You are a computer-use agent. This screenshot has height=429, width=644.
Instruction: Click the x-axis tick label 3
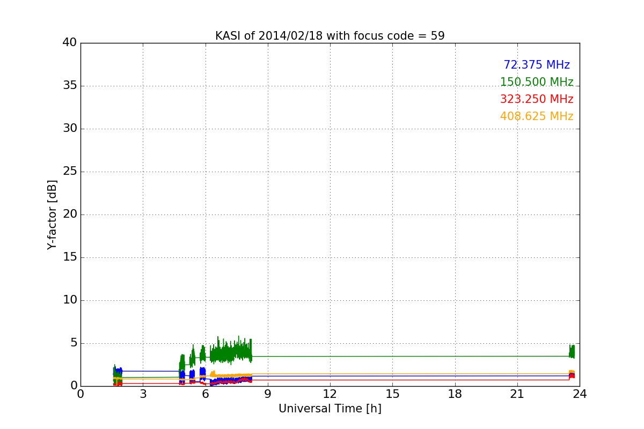click(x=143, y=394)
